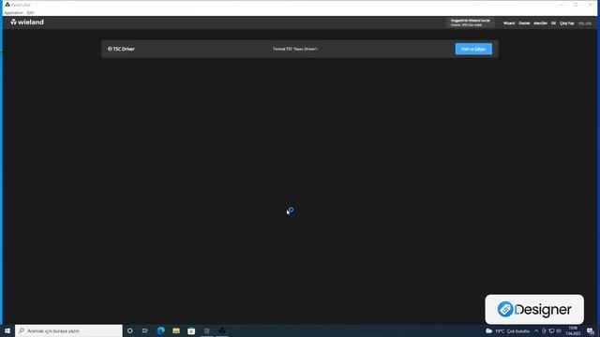Open the weather widget in the taskbar

pos(507,330)
